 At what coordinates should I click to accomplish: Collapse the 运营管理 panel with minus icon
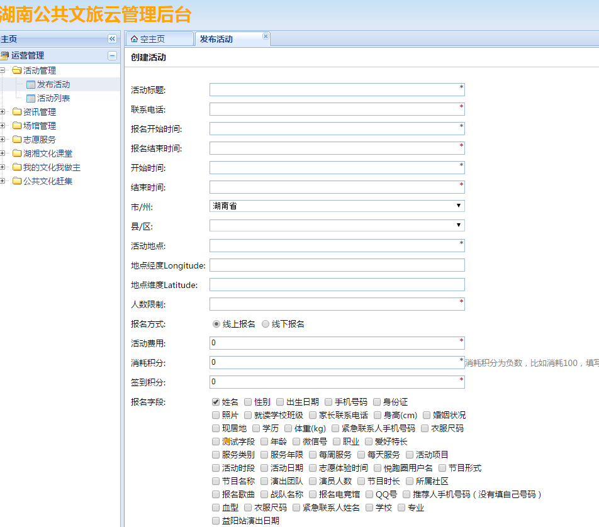pos(112,55)
